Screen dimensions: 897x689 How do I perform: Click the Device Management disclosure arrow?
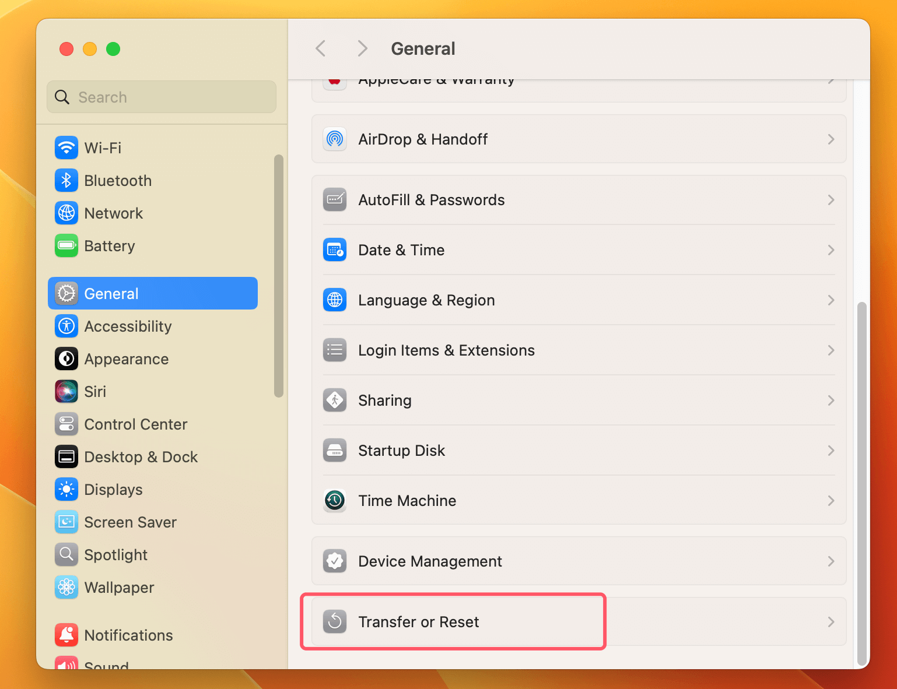click(x=831, y=561)
